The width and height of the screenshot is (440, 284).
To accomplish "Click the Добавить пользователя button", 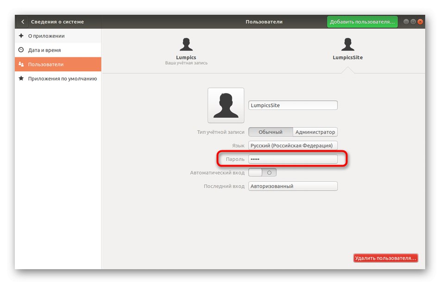I will (362, 22).
